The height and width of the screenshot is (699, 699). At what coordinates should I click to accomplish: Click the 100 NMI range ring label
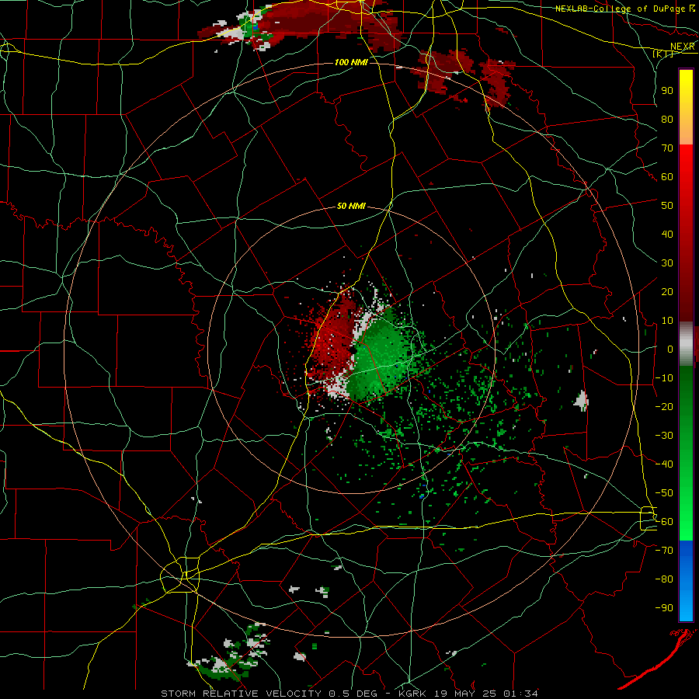[351, 62]
